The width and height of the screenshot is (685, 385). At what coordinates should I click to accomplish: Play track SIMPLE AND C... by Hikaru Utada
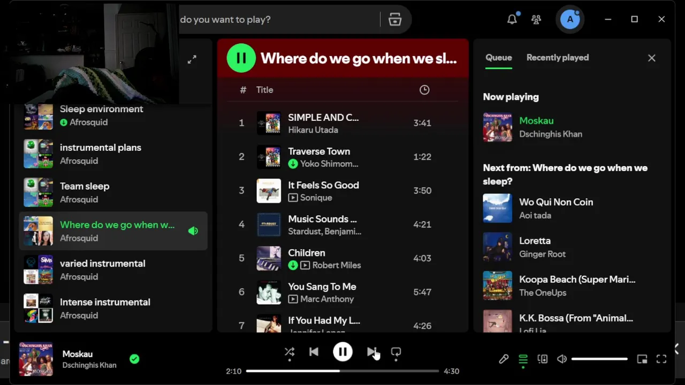tap(342, 123)
